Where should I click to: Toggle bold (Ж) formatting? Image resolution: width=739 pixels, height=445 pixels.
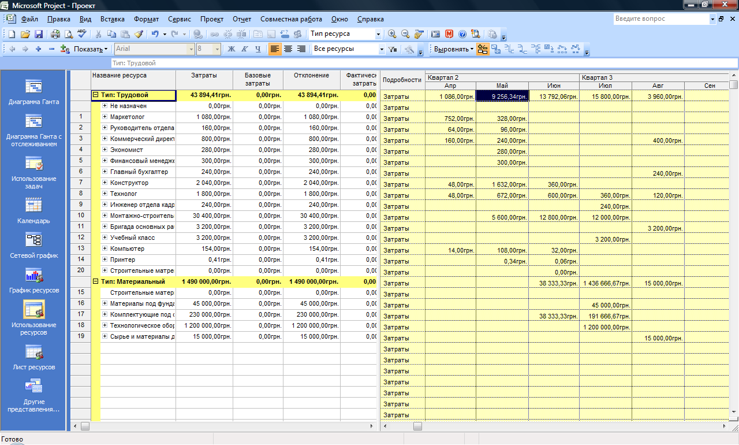tap(232, 49)
